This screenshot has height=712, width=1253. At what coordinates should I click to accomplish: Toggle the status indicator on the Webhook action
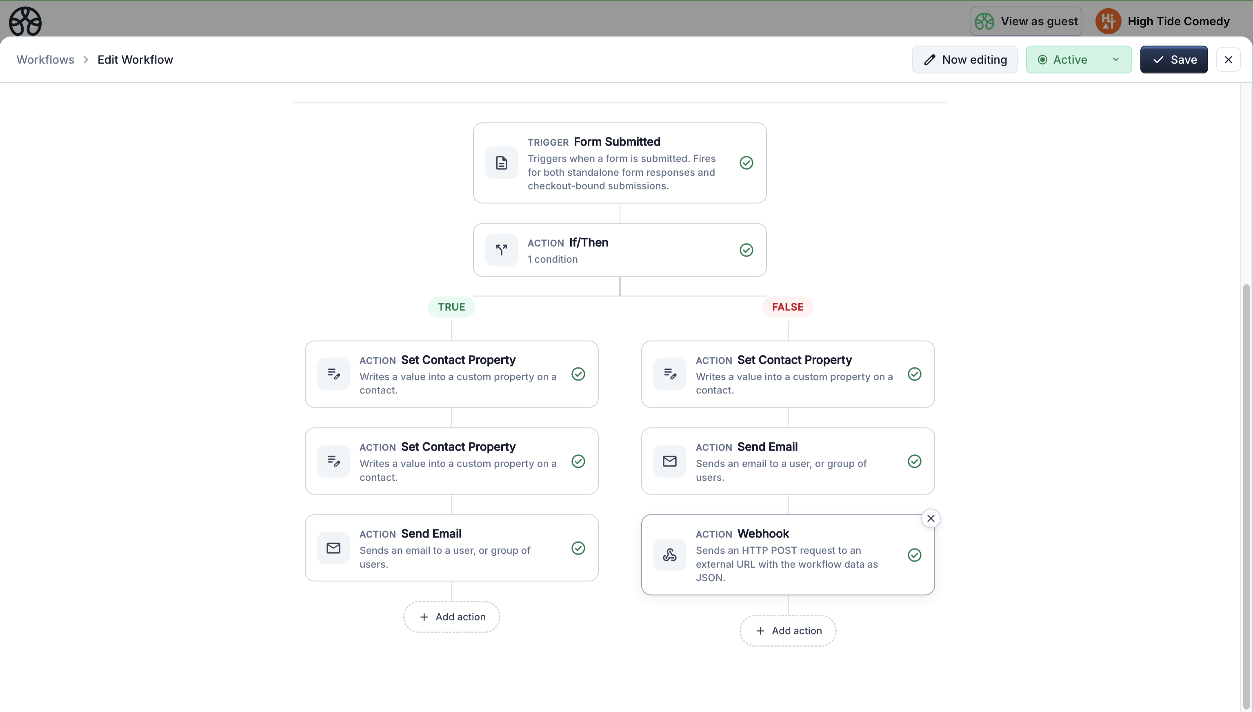914,555
